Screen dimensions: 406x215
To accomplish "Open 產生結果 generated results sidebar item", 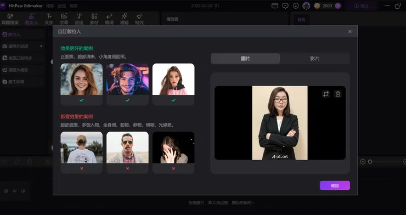I will click(23, 82).
